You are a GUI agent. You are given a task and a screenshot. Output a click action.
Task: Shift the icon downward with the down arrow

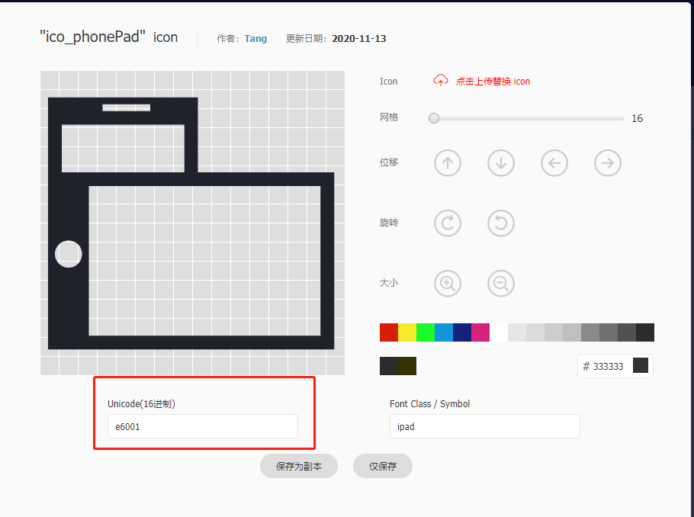pos(501,162)
